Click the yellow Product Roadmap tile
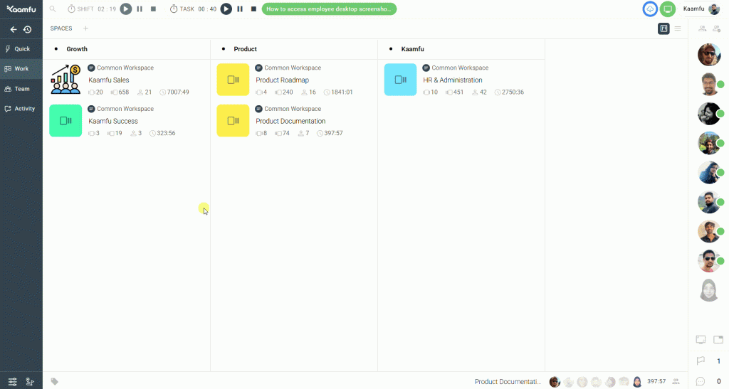This screenshot has width=729, height=389. (233, 80)
